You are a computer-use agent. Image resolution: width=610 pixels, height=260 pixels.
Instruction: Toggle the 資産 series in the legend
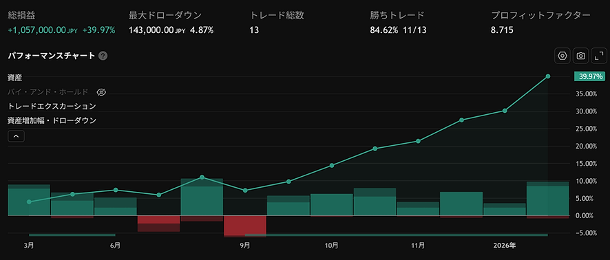(14, 78)
